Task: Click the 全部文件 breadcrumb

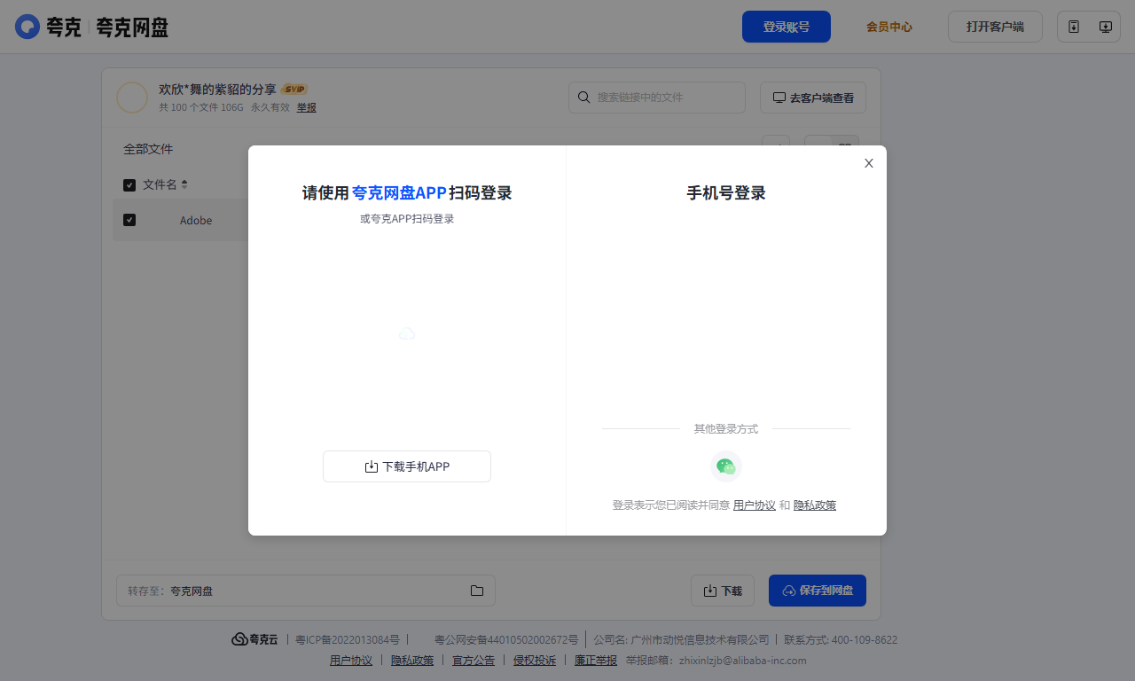Action: point(148,149)
